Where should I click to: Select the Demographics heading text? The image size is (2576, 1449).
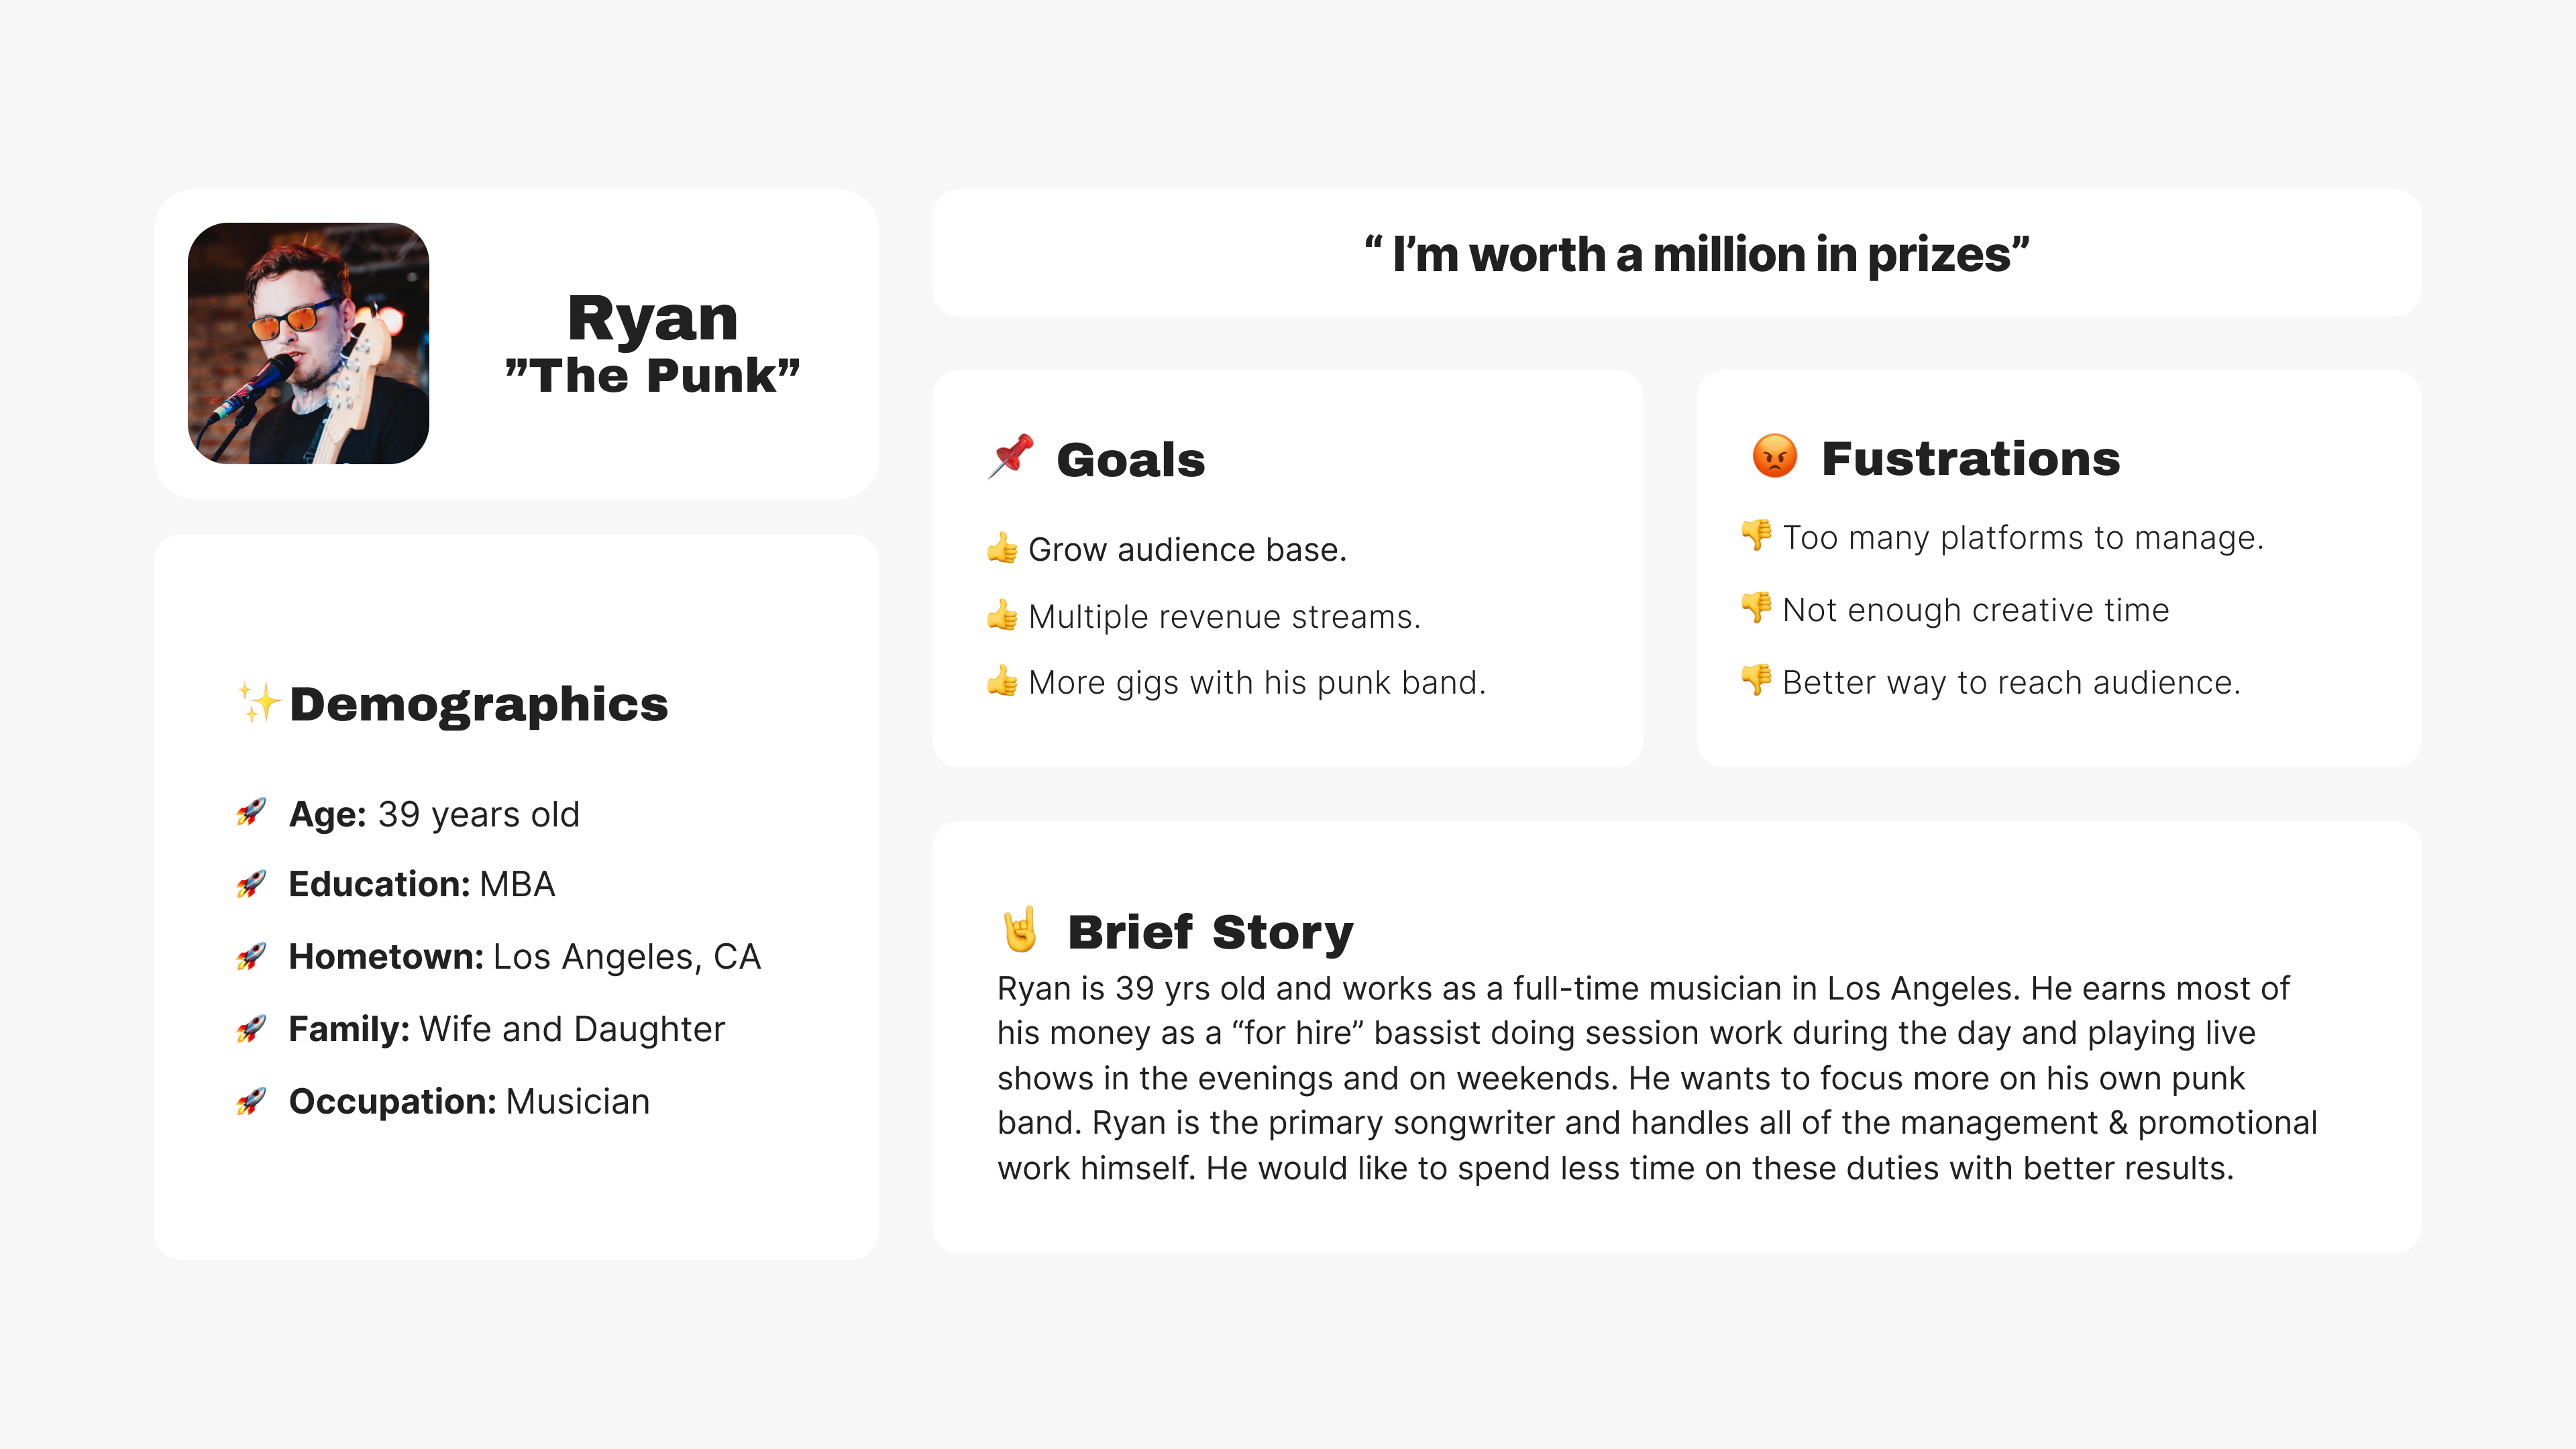478,704
